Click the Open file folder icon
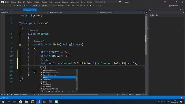The image size is (185, 104). (15, 5)
